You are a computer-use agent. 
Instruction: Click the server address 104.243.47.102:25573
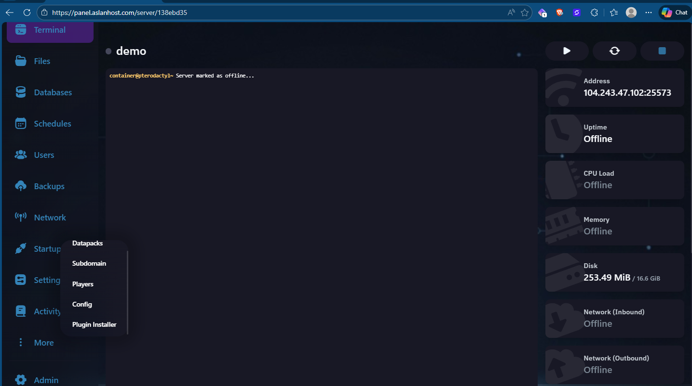coord(627,93)
